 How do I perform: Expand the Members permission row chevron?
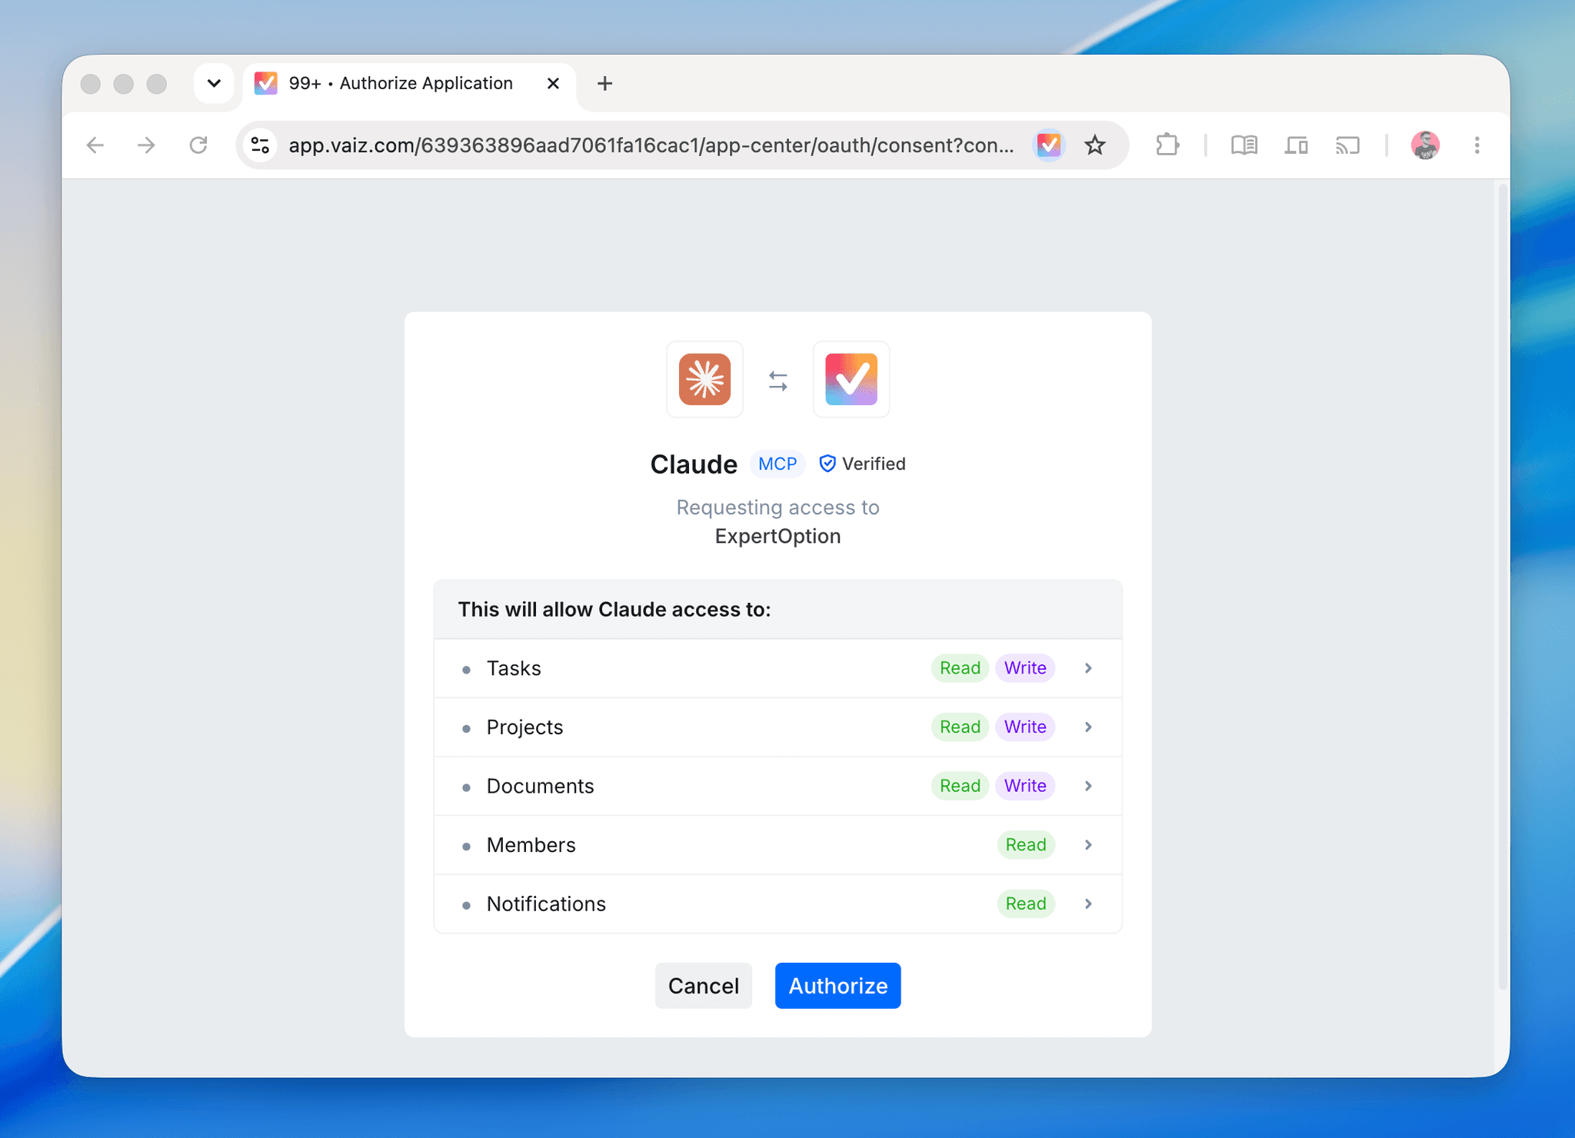[1088, 845]
